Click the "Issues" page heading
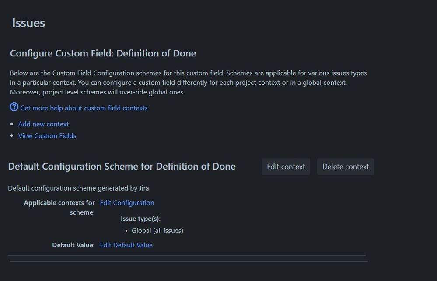This screenshot has width=437, height=281. (x=28, y=23)
